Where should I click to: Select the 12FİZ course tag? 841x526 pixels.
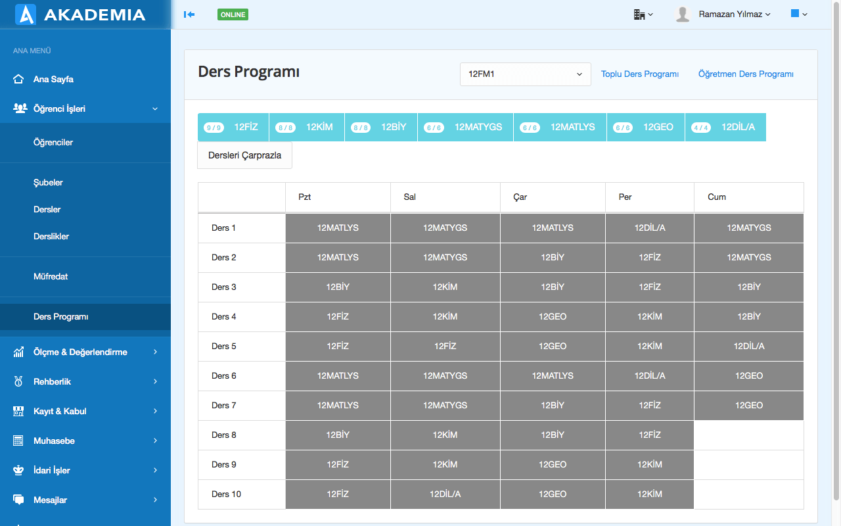point(233,128)
